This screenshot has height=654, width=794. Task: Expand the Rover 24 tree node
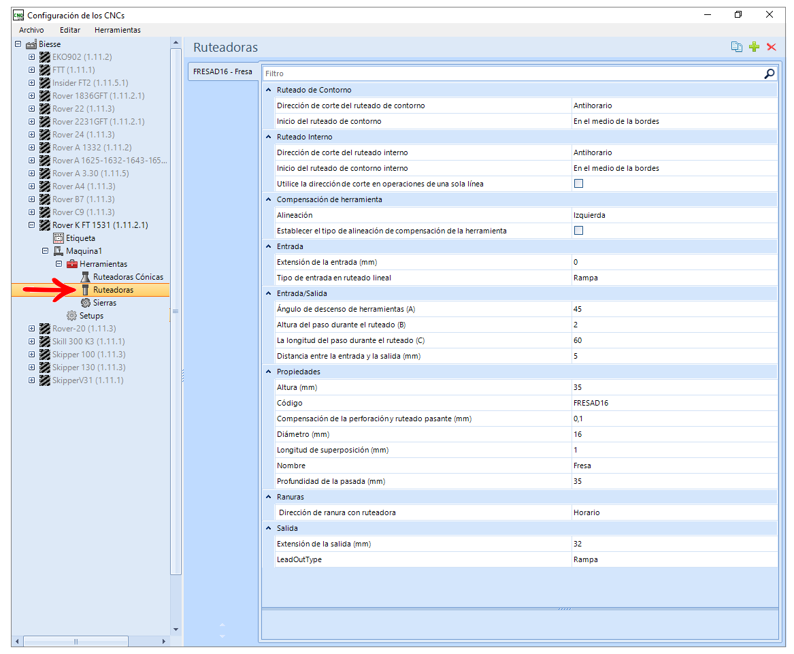tap(32, 135)
